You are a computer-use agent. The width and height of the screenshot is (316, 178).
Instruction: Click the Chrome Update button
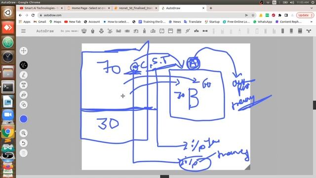pyautogui.click(x=305, y=15)
